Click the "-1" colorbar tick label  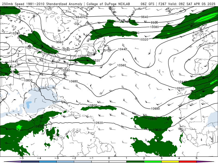[91, 158]
